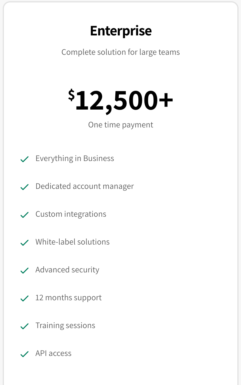Select the $12,500+ price text
This screenshot has height=385, width=241.
coord(121,100)
